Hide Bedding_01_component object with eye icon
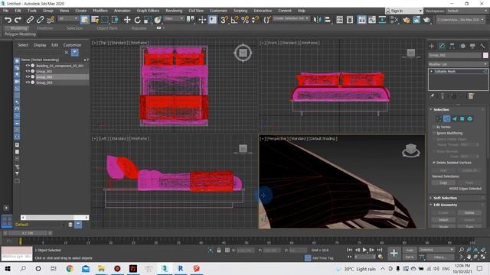Screen dimensions: 490x275 tap(28, 66)
